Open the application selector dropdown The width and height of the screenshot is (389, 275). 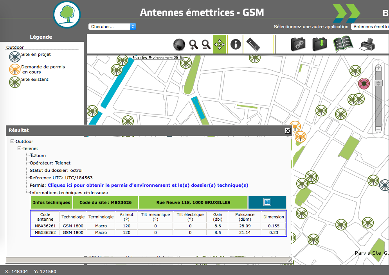(370, 27)
